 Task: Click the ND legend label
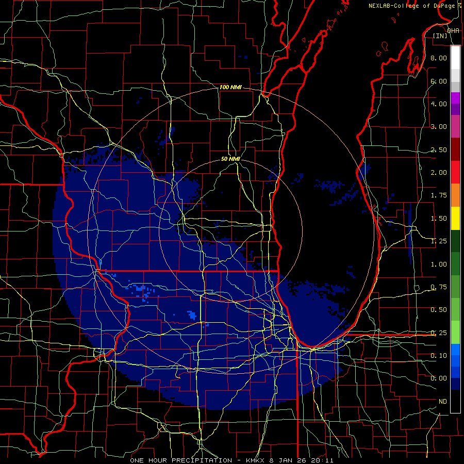443,402
